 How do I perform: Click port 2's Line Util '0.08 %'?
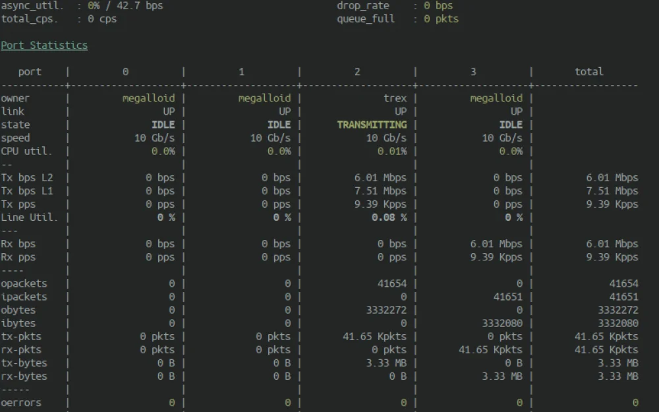coord(389,218)
